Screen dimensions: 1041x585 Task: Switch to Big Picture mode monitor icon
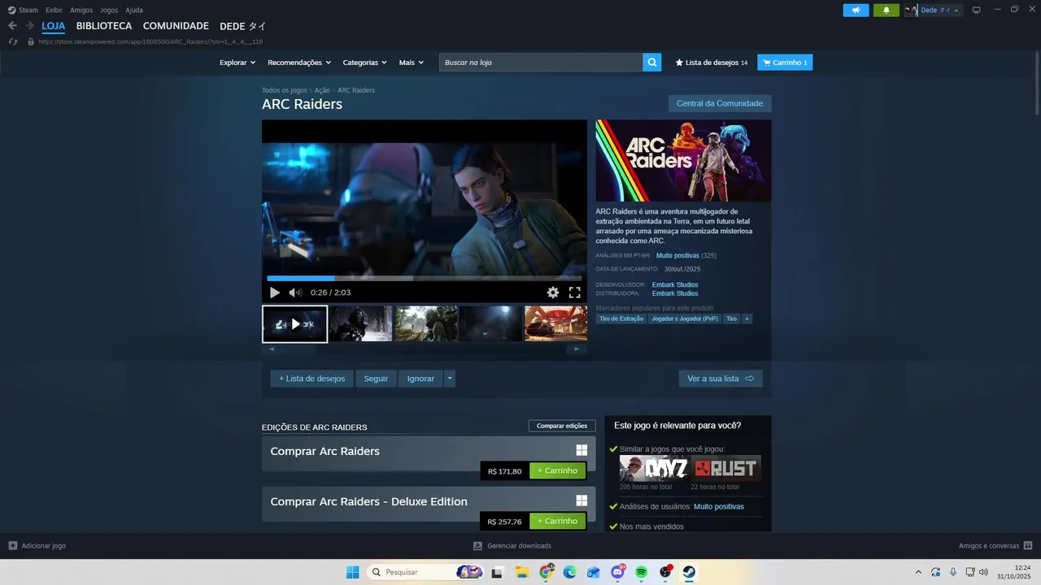pyautogui.click(x=977, y=10)
